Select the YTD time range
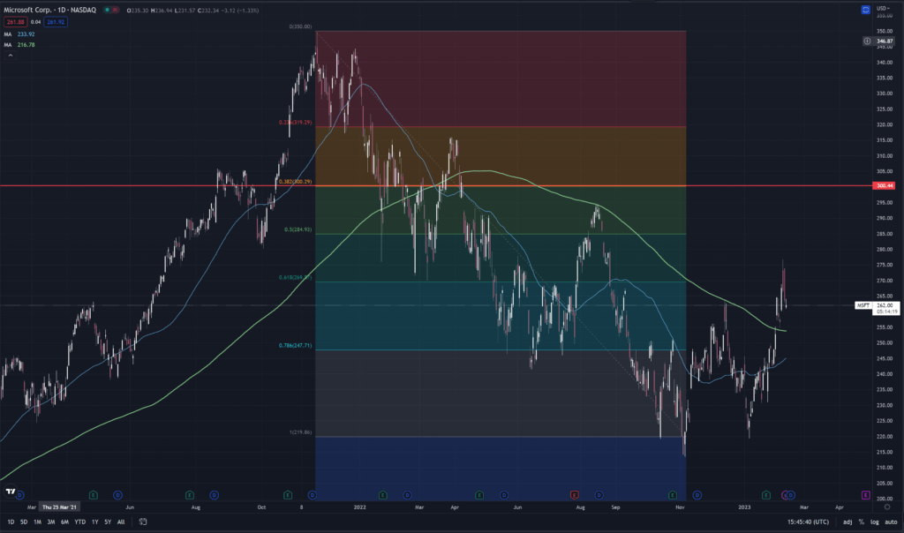Image resolution: width=904 pixels, height=533 pixels. click(x=80, y=522)
